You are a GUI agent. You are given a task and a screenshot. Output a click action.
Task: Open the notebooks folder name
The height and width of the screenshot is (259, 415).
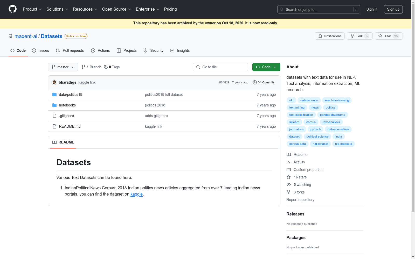click(67, 105)
